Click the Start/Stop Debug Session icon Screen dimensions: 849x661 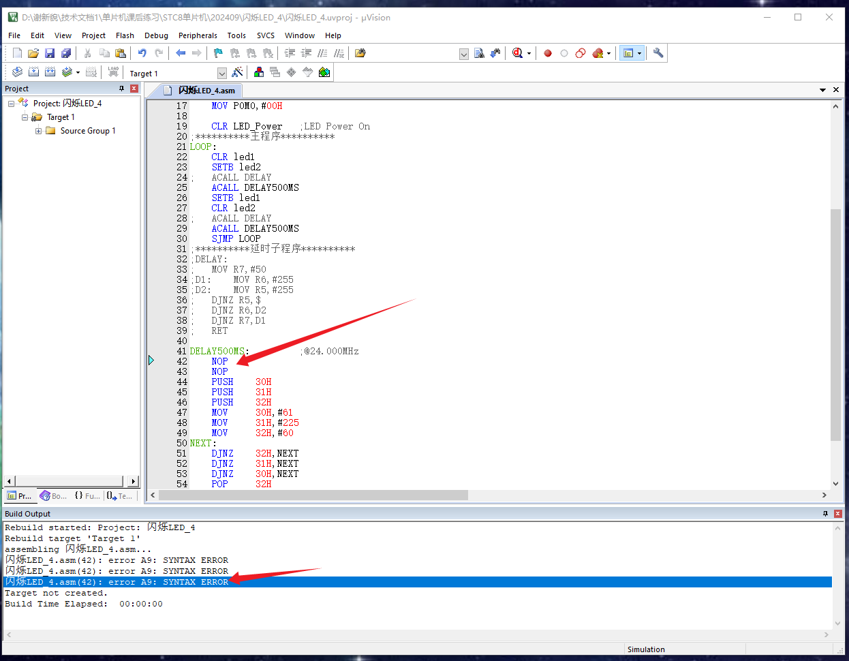pyautogui.click(x=518, y=53)
